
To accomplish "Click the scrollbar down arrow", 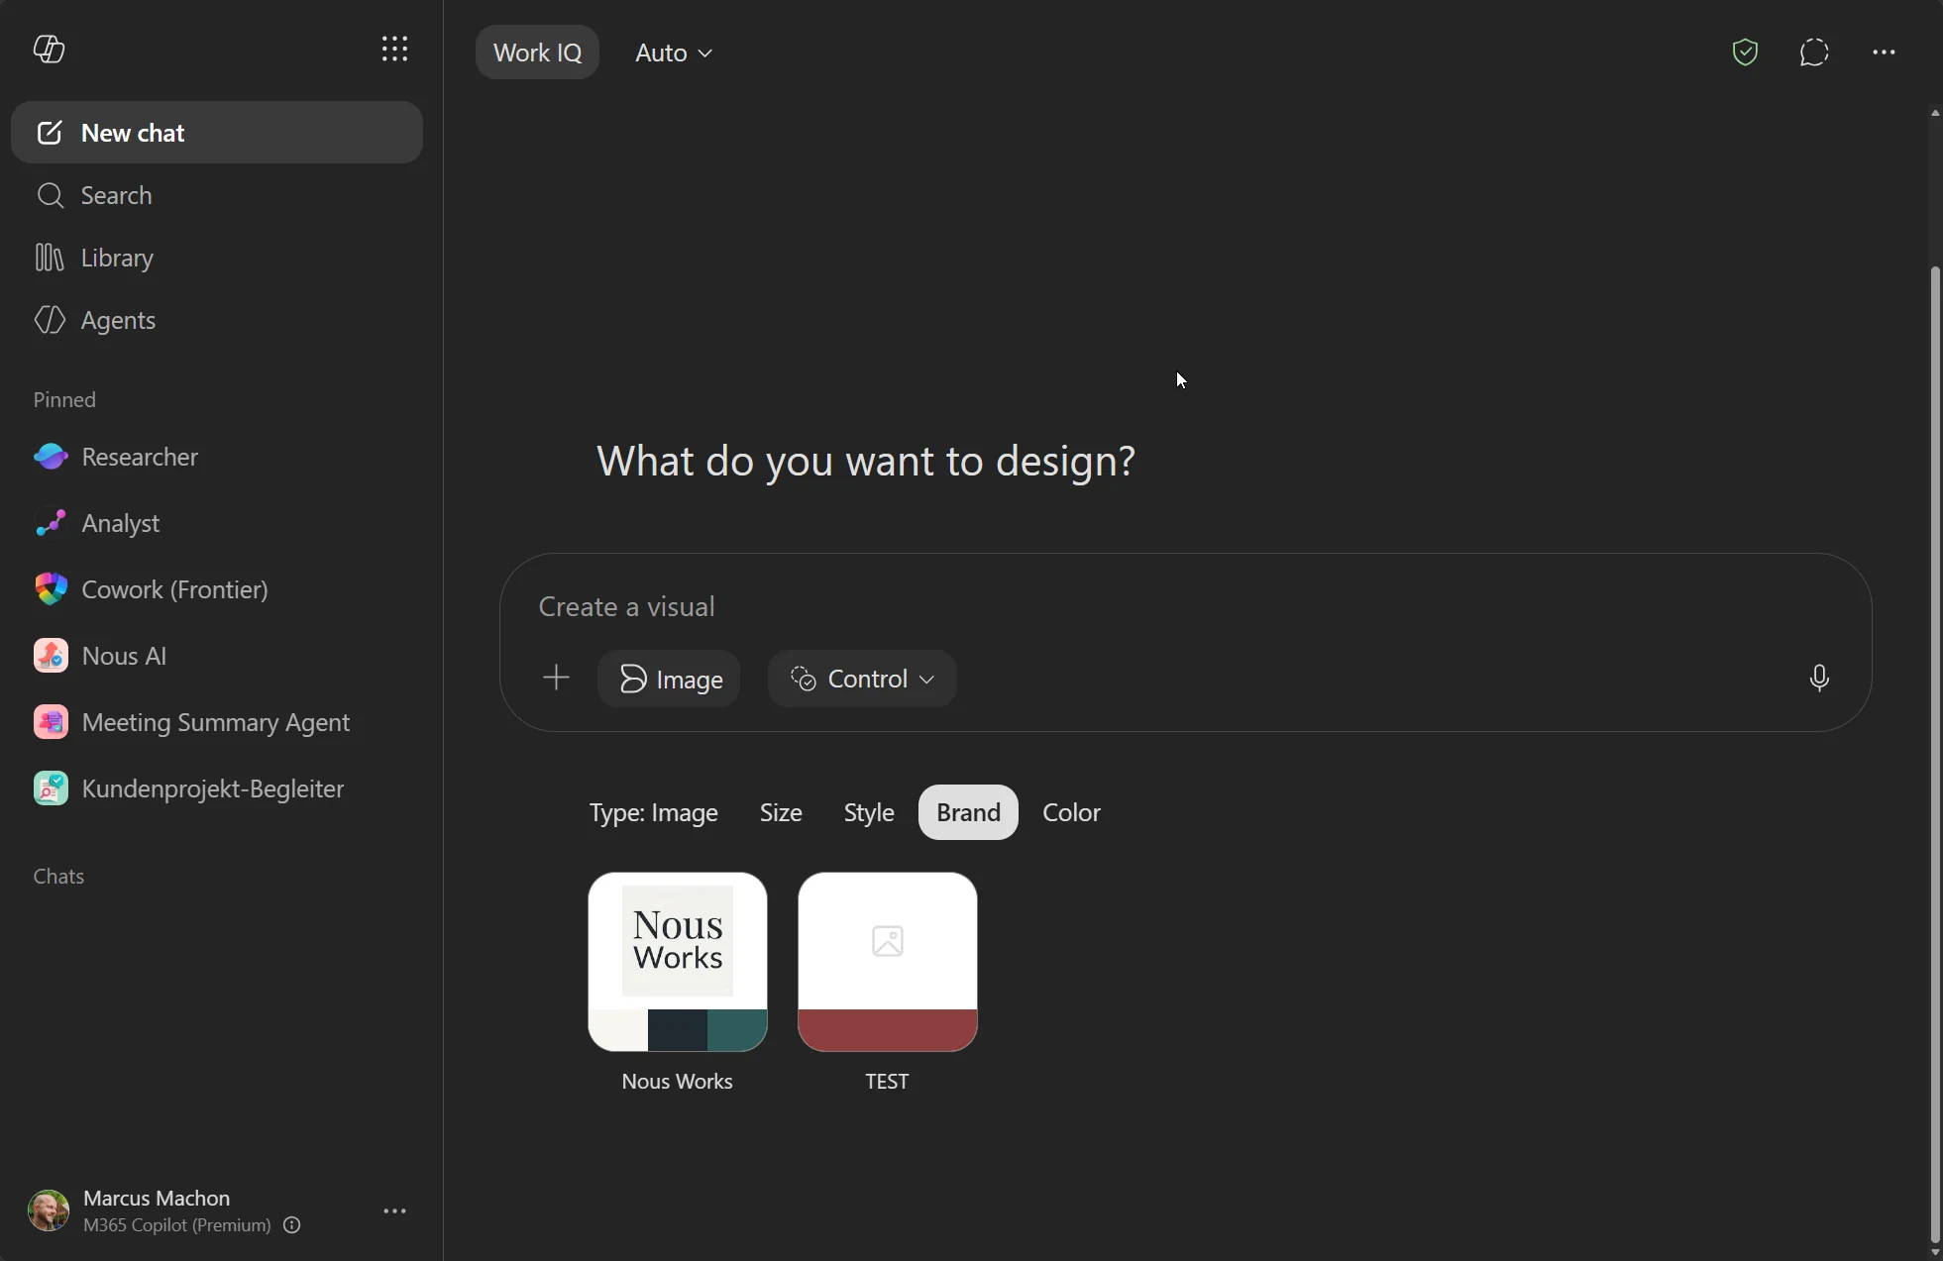I will pyautogui.click(x=1935, y=1252).
